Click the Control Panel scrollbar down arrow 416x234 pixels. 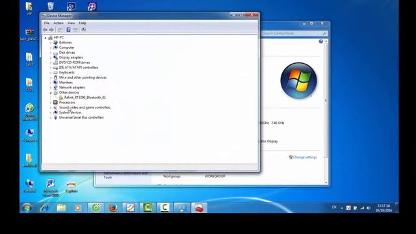326,183
